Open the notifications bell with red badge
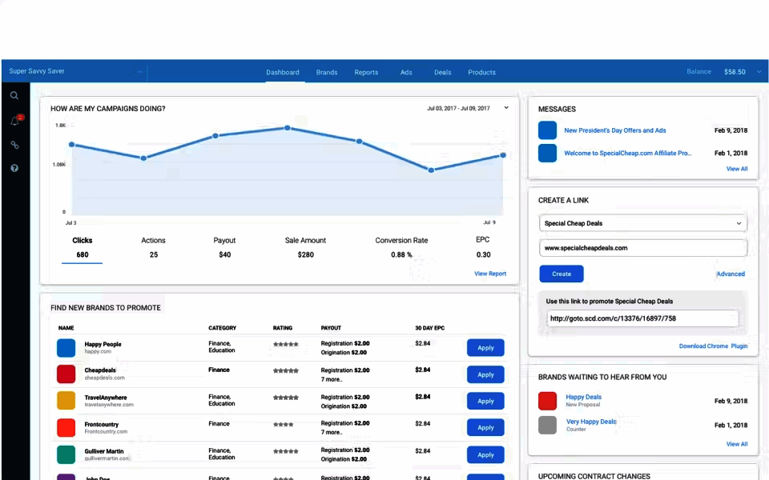769x480 pixels. pos(14,121)
